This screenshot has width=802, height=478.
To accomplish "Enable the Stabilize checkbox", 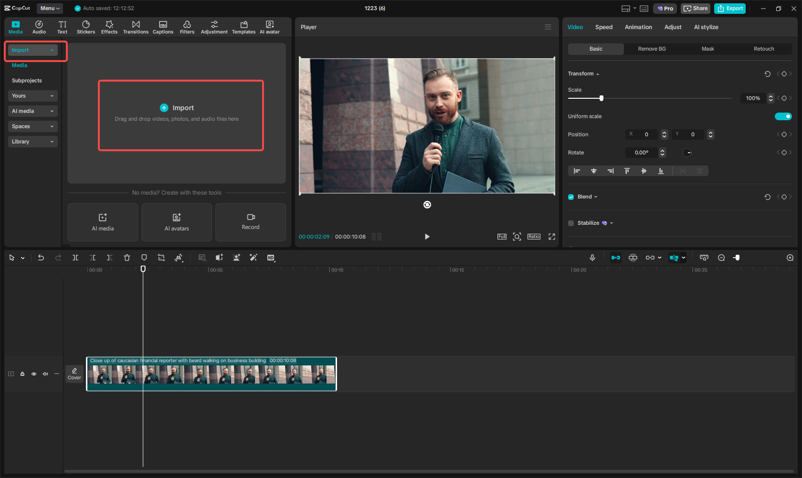I will 570,223.
